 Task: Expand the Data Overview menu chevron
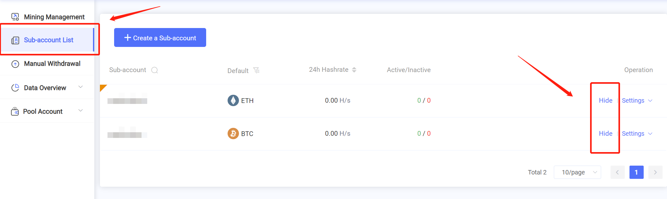pos(80,87)
